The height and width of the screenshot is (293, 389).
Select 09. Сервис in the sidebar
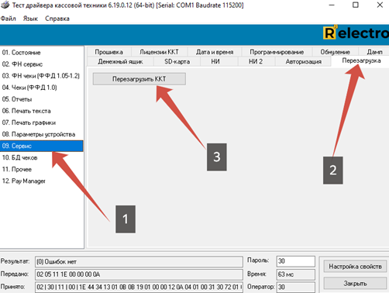click(x=42, y=146)
